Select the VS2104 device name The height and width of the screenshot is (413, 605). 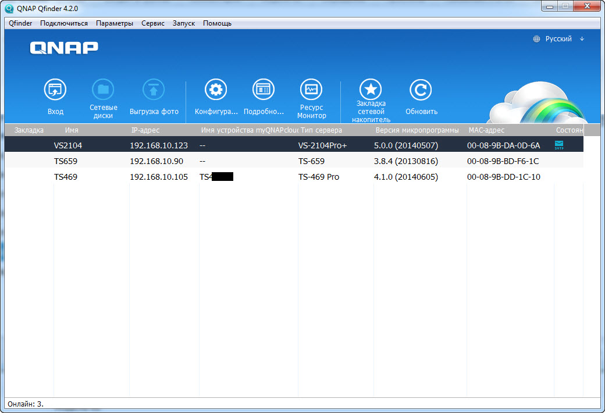coord(68,145)
